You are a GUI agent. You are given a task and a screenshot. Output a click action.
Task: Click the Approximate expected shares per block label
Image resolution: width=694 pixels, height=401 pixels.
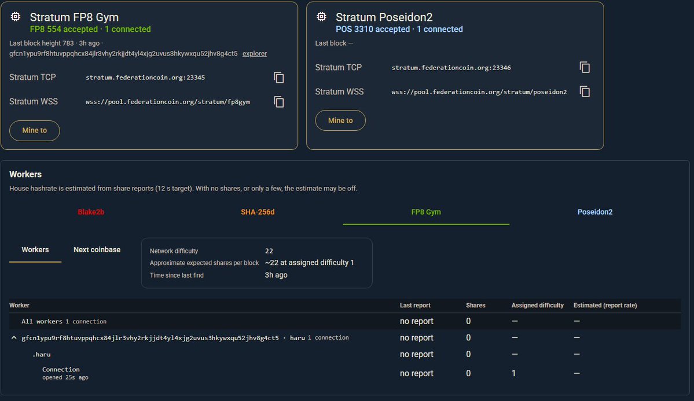coord(204,263)
